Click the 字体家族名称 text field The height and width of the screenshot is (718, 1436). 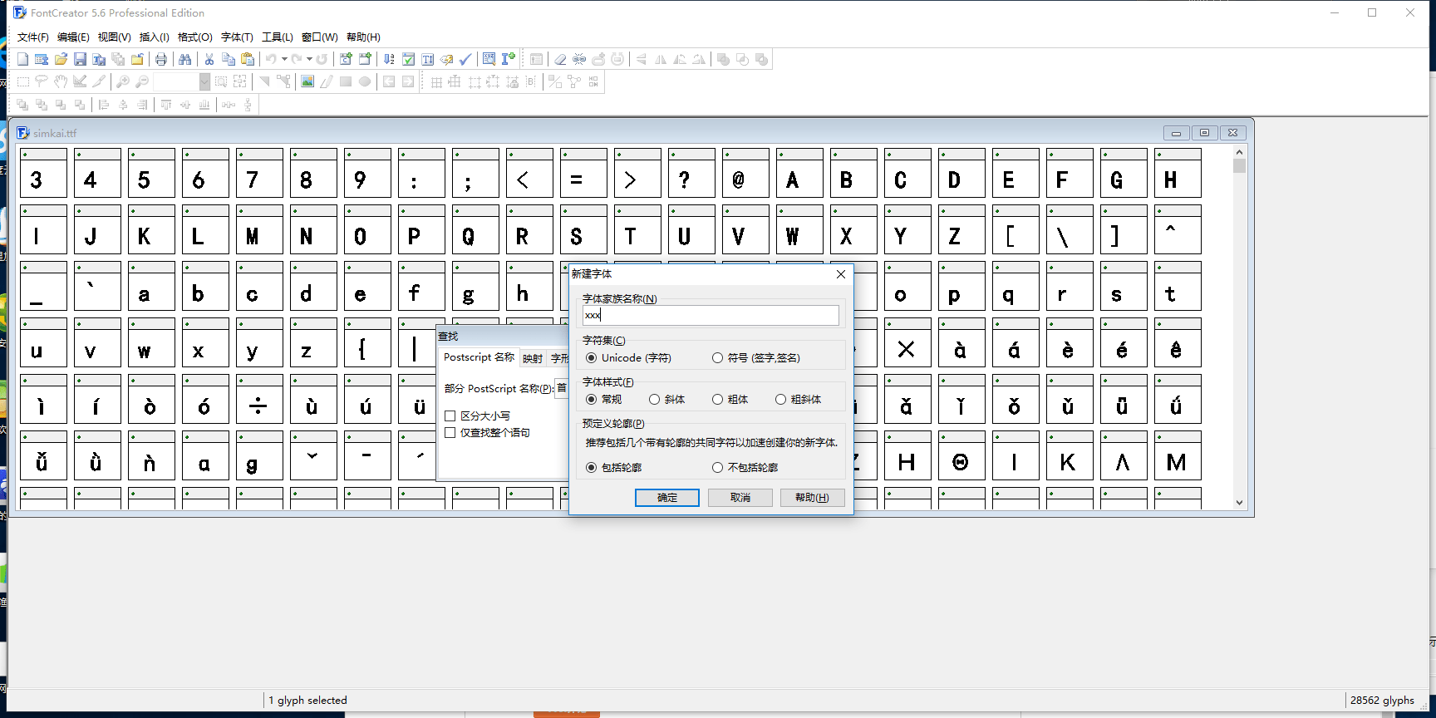tap(711, 316)
